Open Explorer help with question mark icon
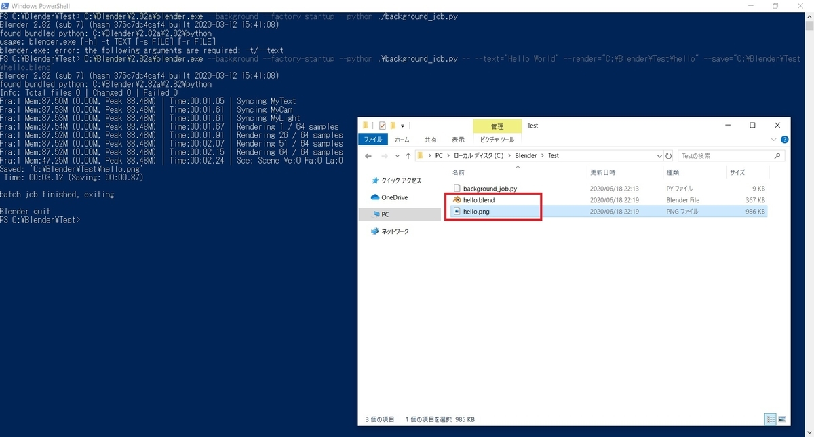This screenshot has width=814, height=437. 784,140
